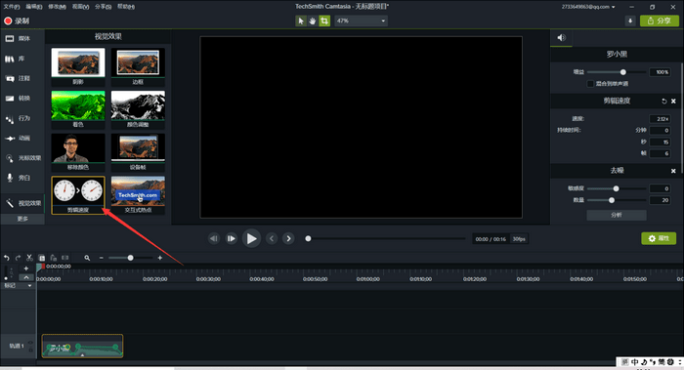Open the 文件 (File) menu

point(12,7)
